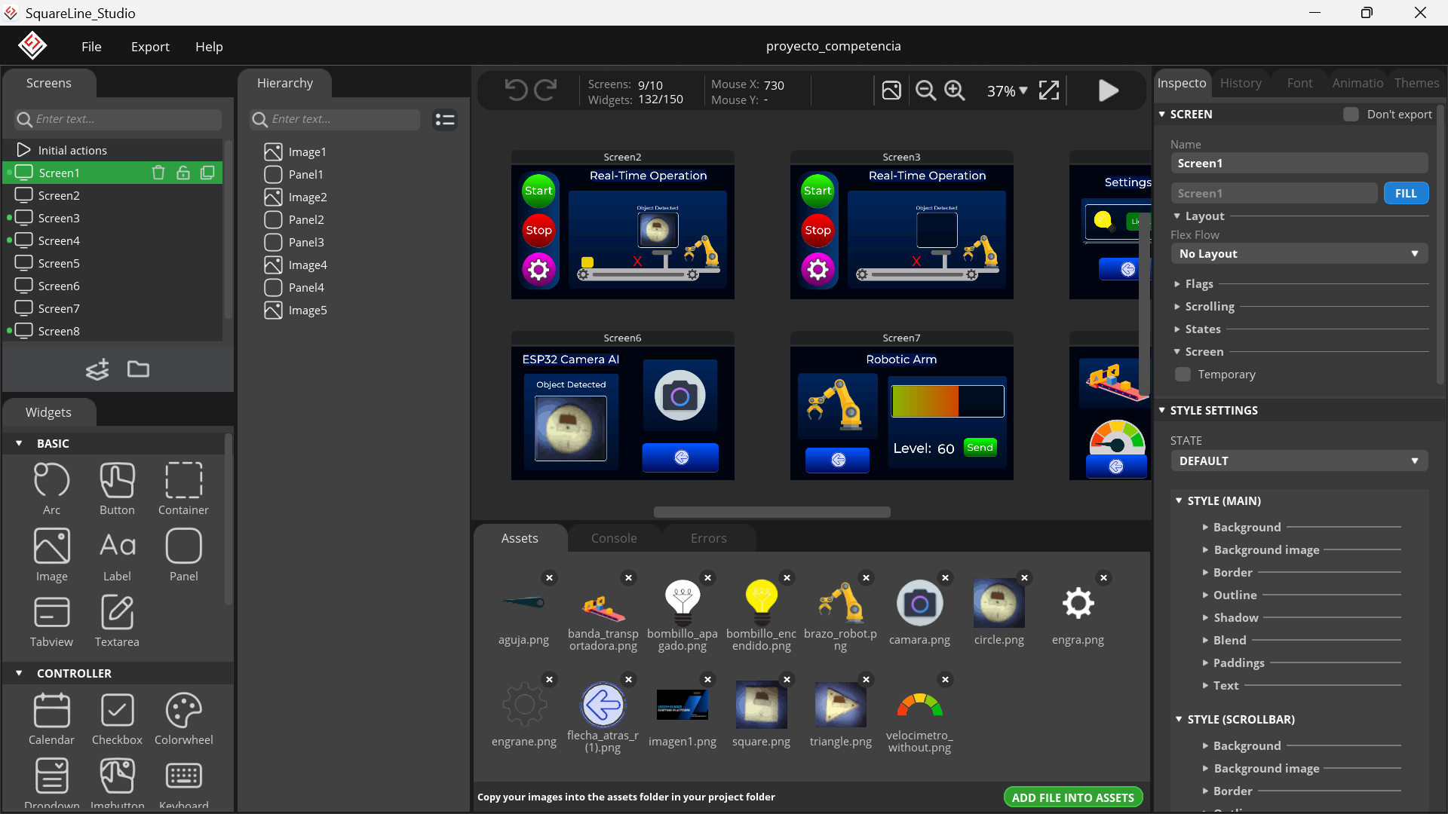Click the redo arrow in toolbar
The height and width of the screenshot is (814, 1448).
coord(545,90)
